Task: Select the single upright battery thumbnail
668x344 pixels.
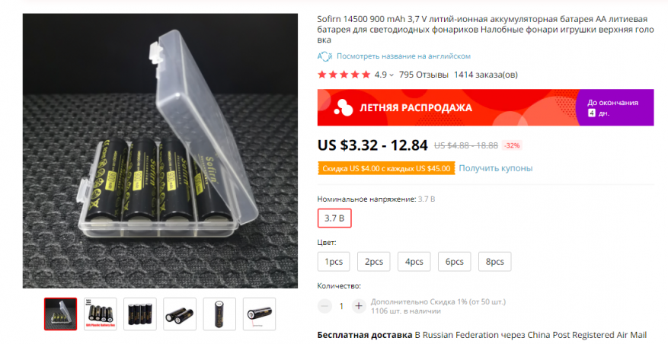Action: tap(219, 314)
